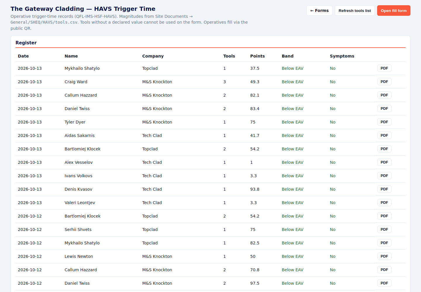
Task: Select the name Denis Kvasov
Action: (x=78, y=189)
